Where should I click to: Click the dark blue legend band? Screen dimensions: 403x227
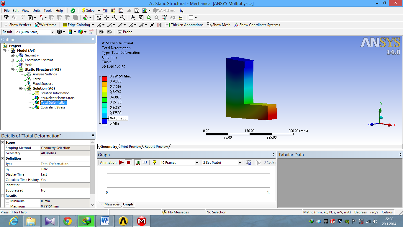point(104,121)
